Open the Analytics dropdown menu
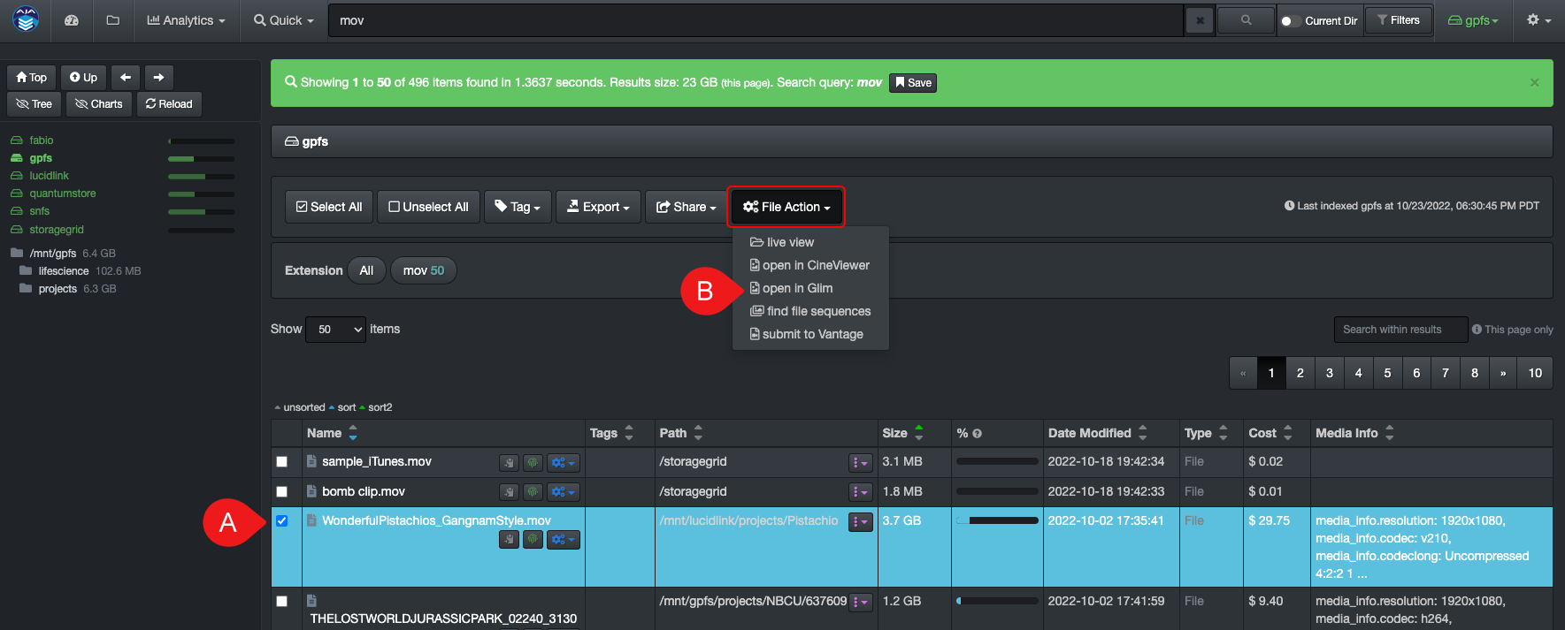 click(x=186, y=20)
